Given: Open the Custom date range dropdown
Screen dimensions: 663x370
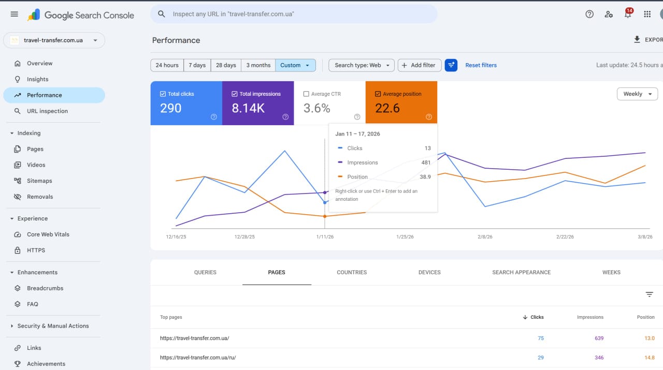Looking at the screenshot, I should point(295,65).
